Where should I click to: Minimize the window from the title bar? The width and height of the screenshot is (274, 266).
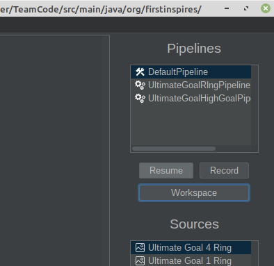pyautogui.click(x=227, y=8)
